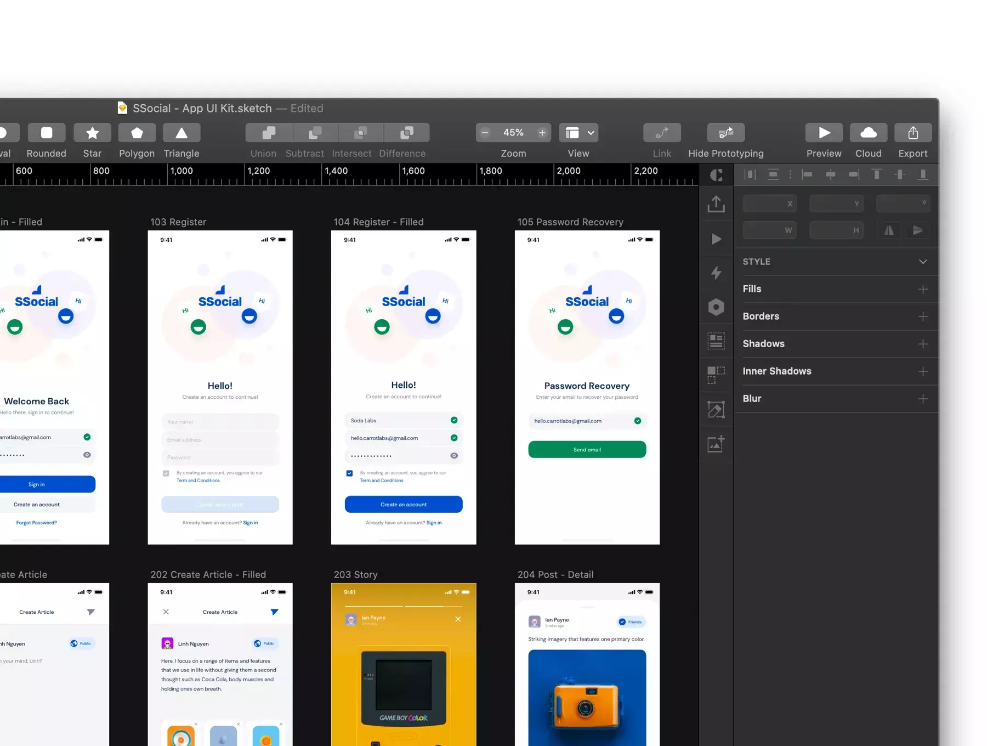The height and width of the screenshot is (746, 987).
Task: Open the Cloud upload button
Action: pyautogui.click(x=869, y=133)
